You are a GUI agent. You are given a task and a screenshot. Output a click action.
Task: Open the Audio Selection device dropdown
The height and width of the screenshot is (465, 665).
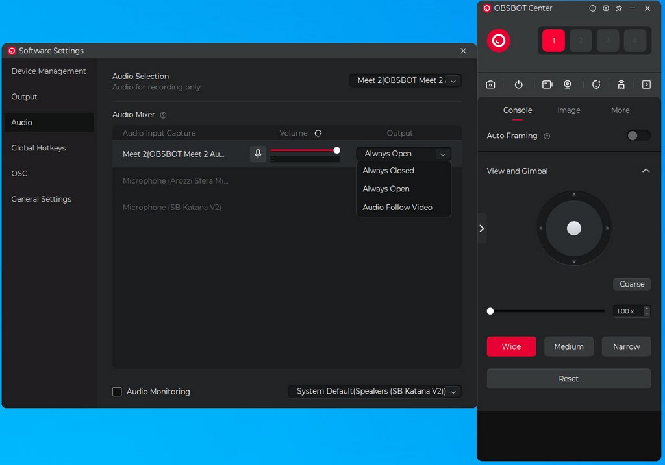pos(405,80)
